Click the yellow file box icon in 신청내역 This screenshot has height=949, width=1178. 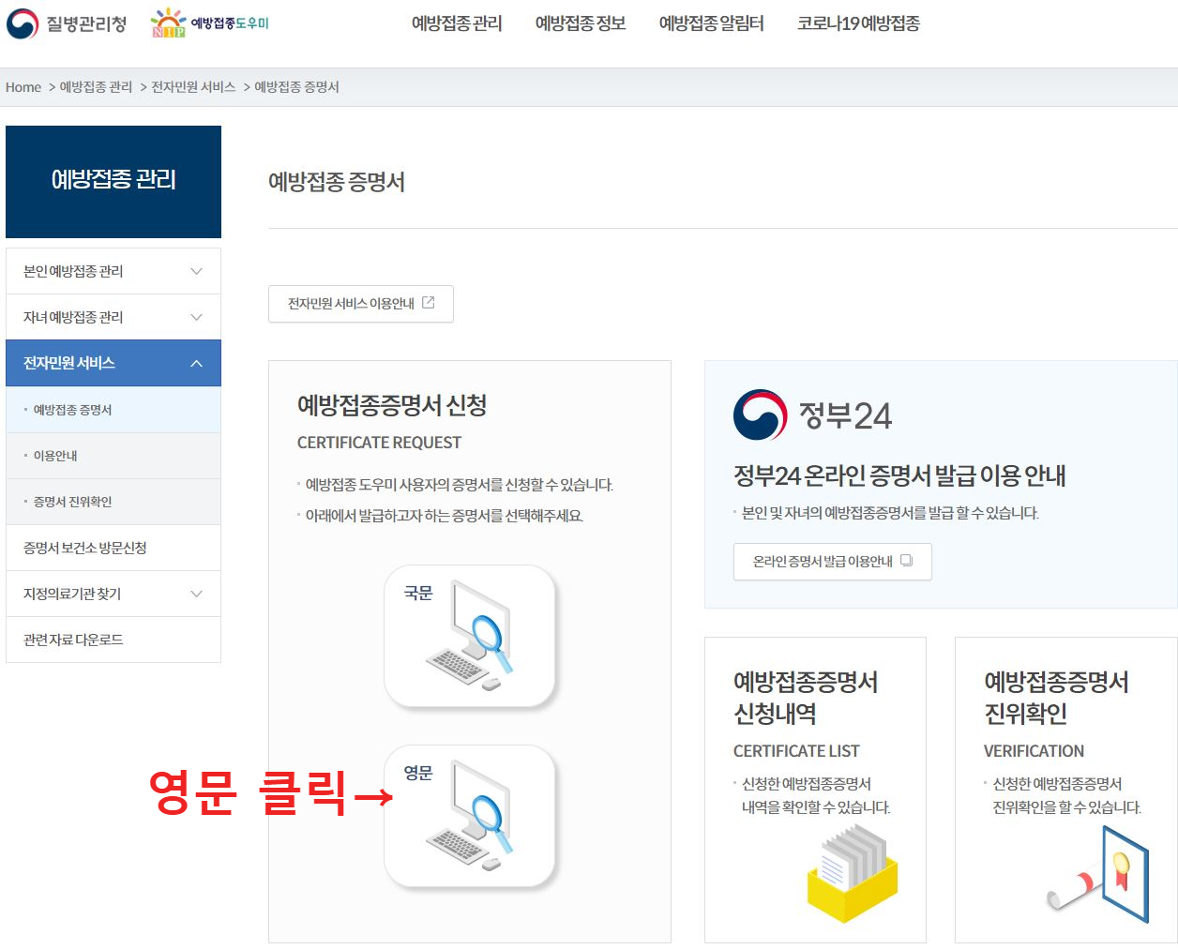pyautogui.click(x=852, y=873)
